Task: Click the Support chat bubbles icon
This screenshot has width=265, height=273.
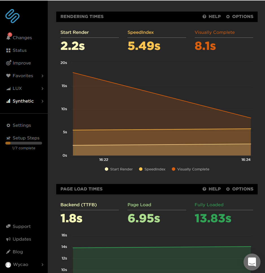Action: tap(8, 227)
